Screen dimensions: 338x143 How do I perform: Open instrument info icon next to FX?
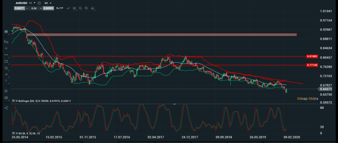point(39,3)
